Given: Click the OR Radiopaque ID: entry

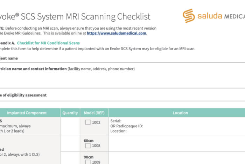Looking at the screenshot, I should [127, 126].
